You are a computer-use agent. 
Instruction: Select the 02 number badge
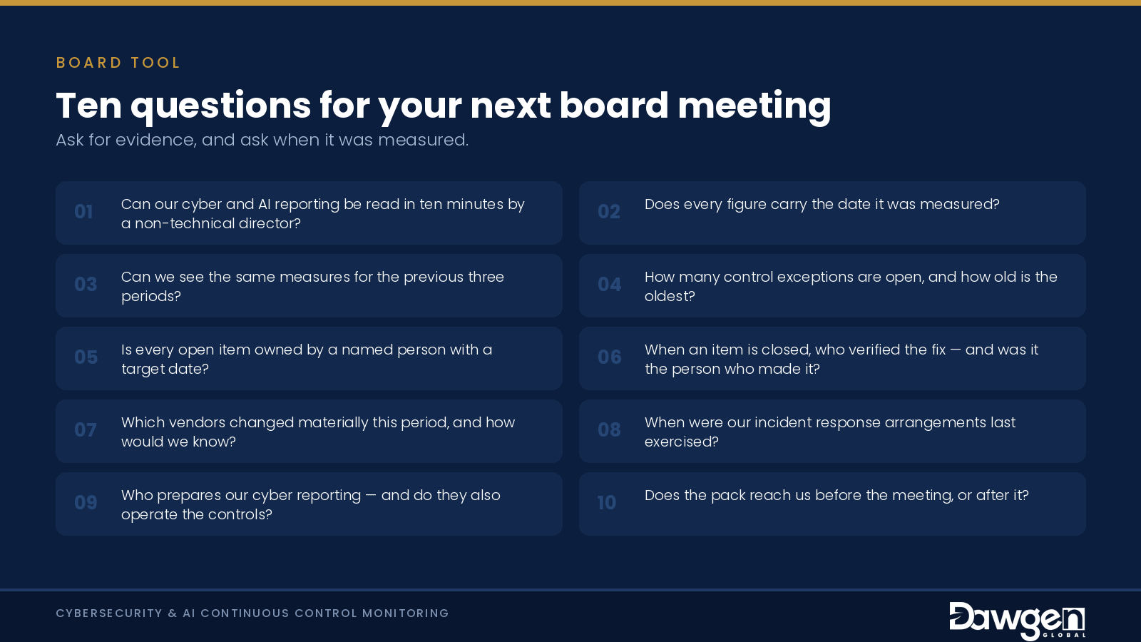pyautogui.click(x=609, y=212)
